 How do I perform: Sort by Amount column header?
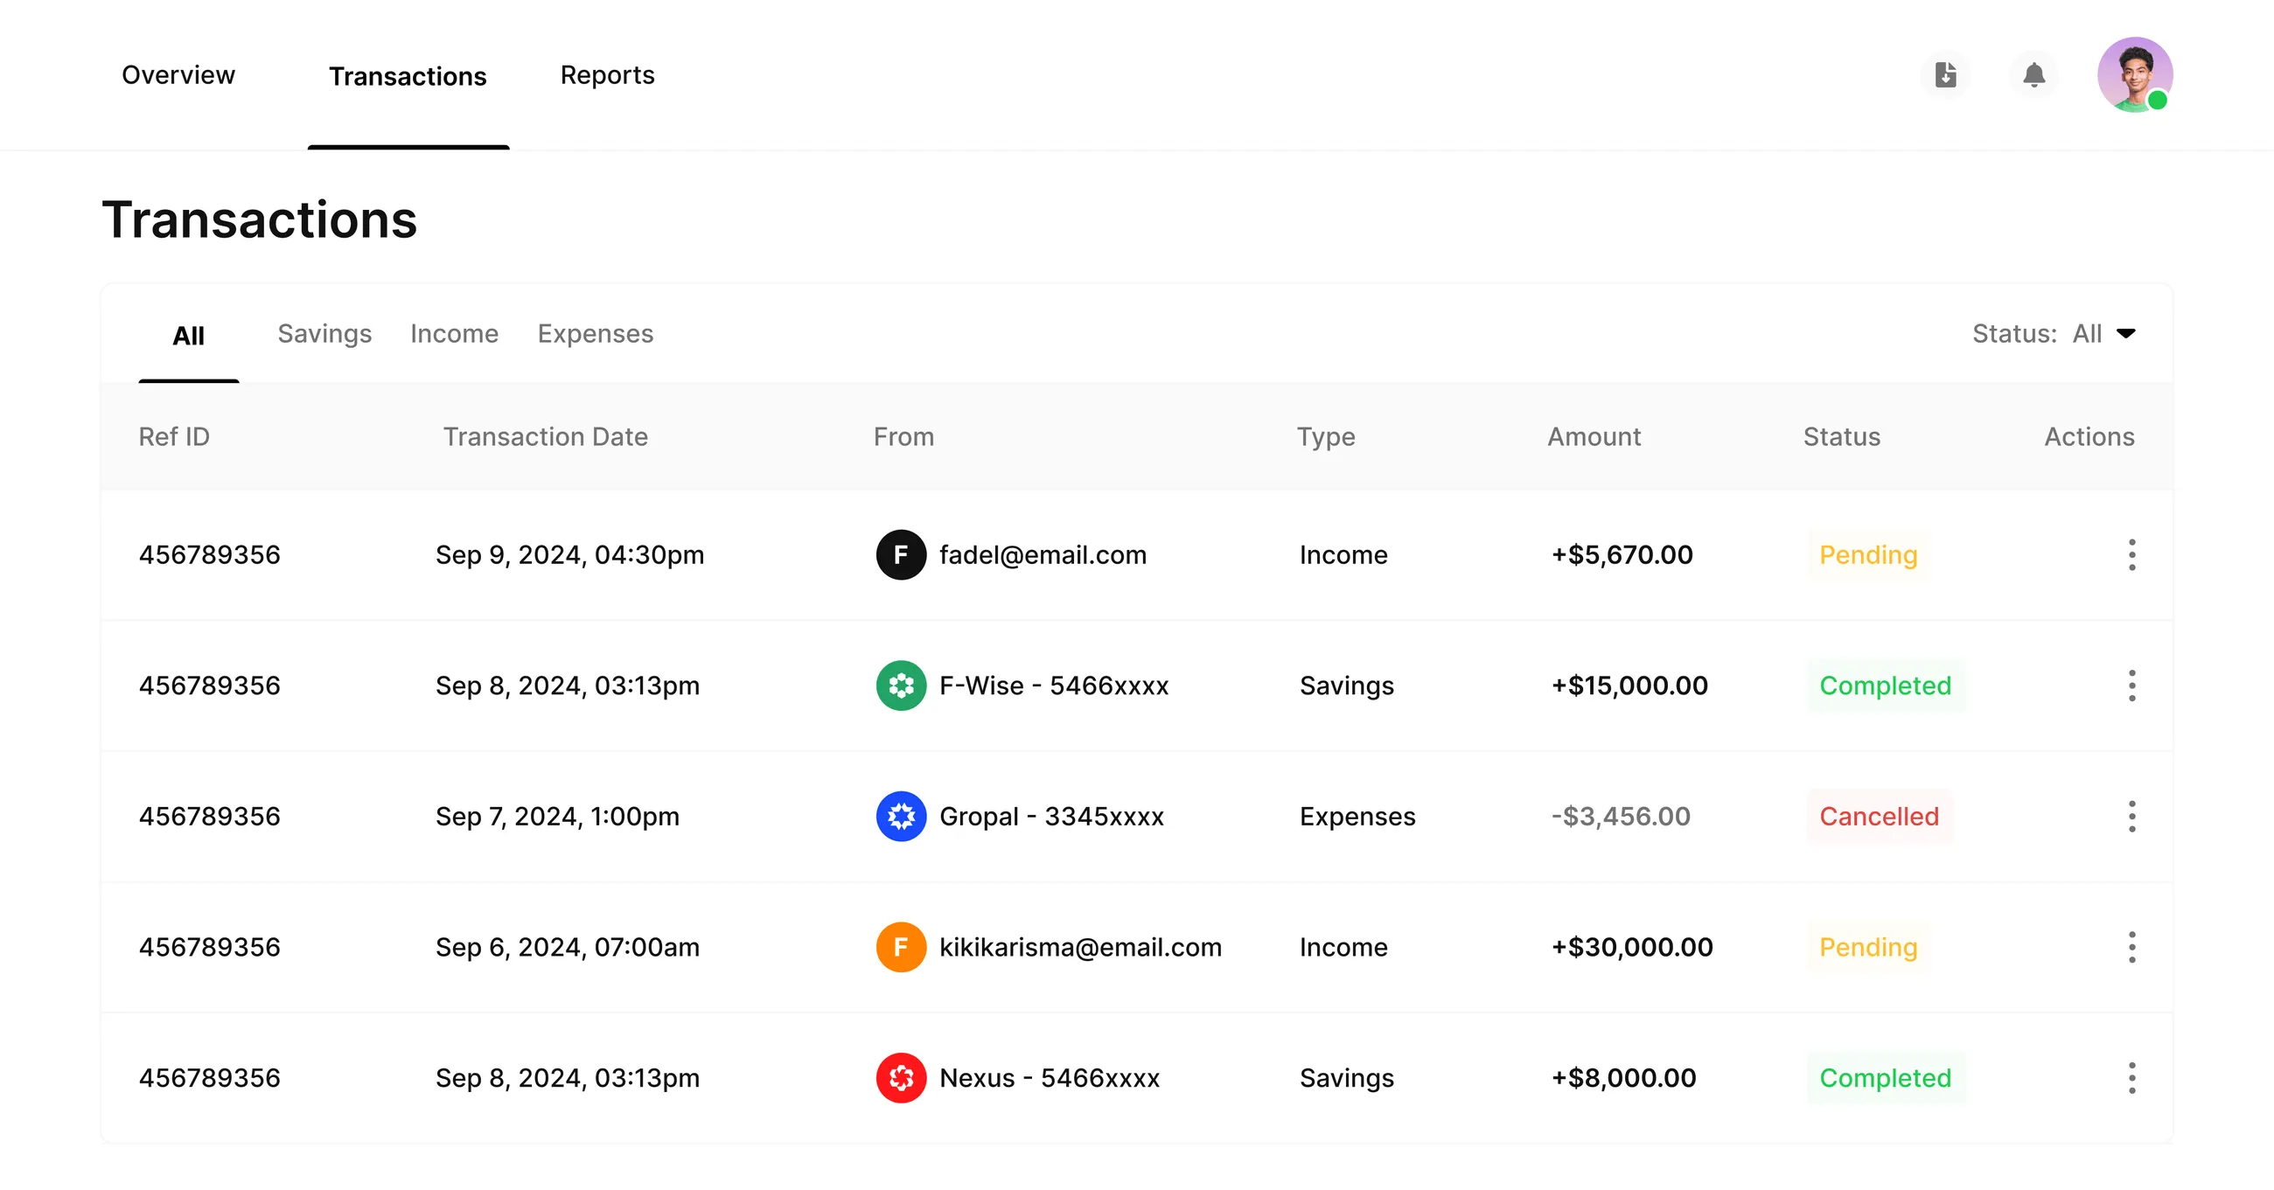tap(1594, 437)
